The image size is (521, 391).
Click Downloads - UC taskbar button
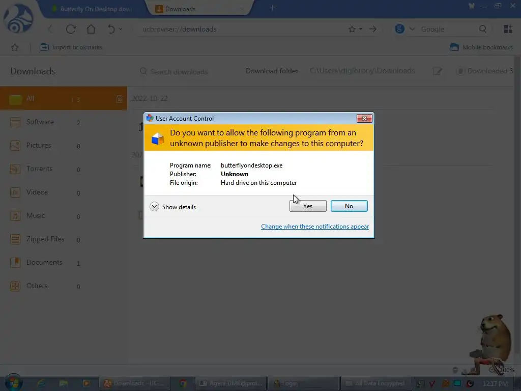134,383
